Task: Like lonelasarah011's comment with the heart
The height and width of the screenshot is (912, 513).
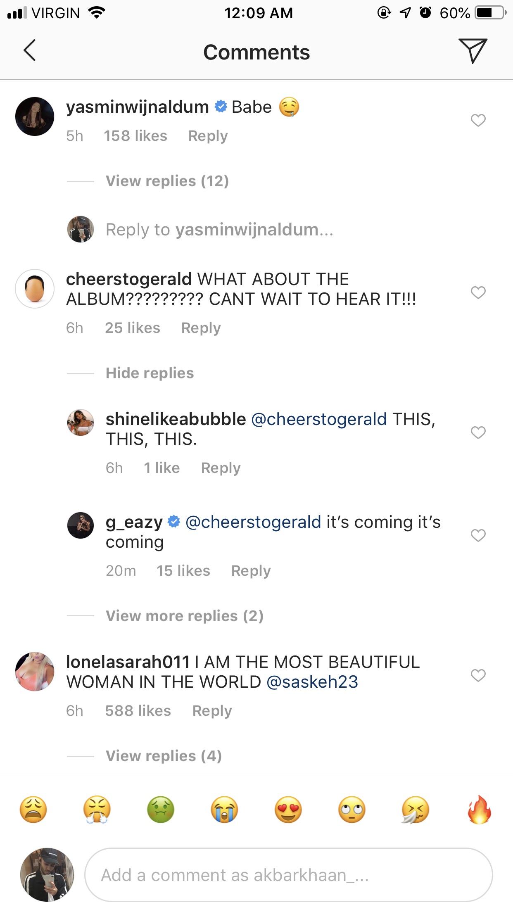Action: [x=478, y=676]
